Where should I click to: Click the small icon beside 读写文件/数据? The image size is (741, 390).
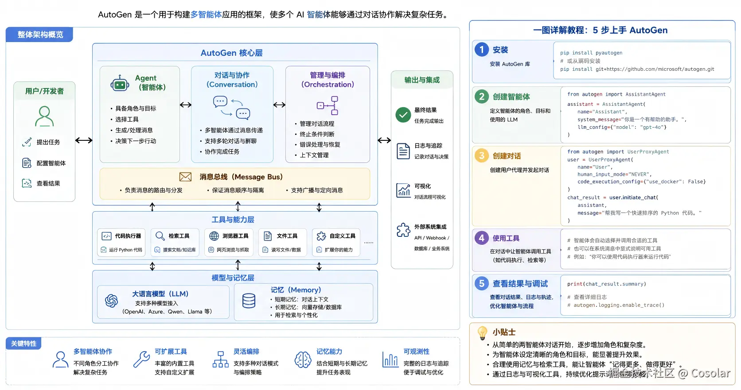point(265,250)
